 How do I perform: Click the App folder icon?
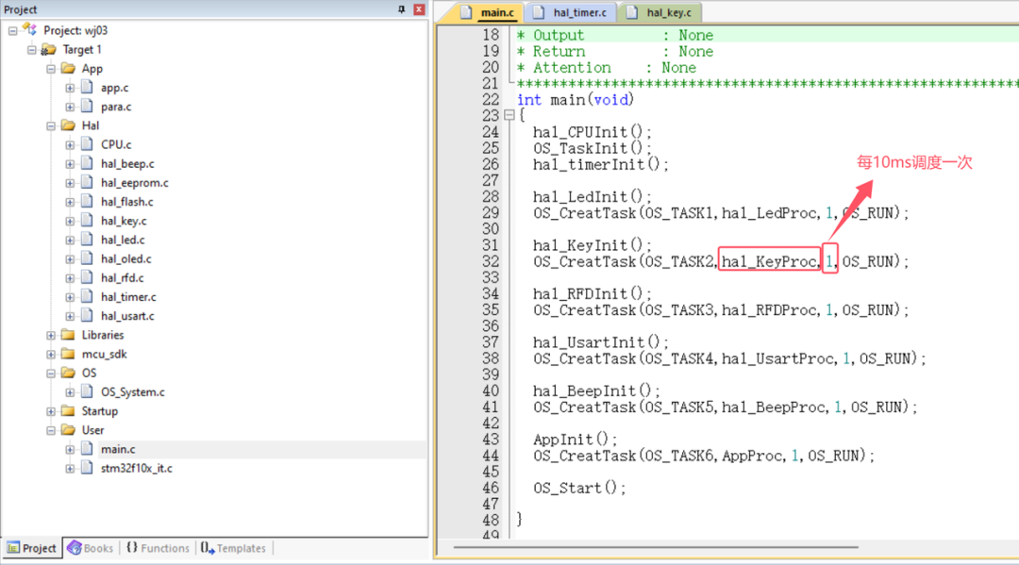point(68,68)
